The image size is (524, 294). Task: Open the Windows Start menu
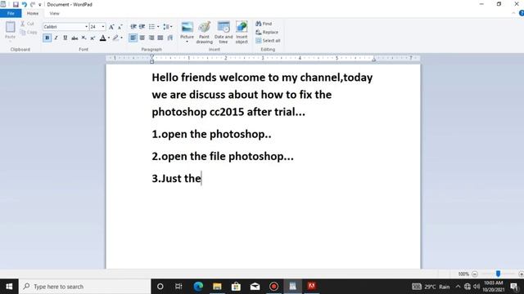(9, 287)
